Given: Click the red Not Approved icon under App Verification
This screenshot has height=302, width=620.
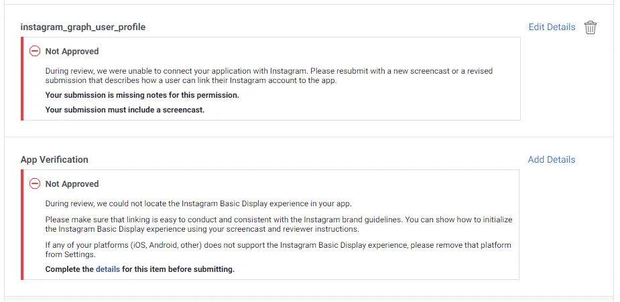Looking at the screenshot, I should (x=35, y=183).
